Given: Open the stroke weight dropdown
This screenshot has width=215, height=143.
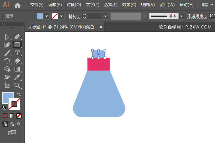Looking at the screenshot, I should click(105, 16).
